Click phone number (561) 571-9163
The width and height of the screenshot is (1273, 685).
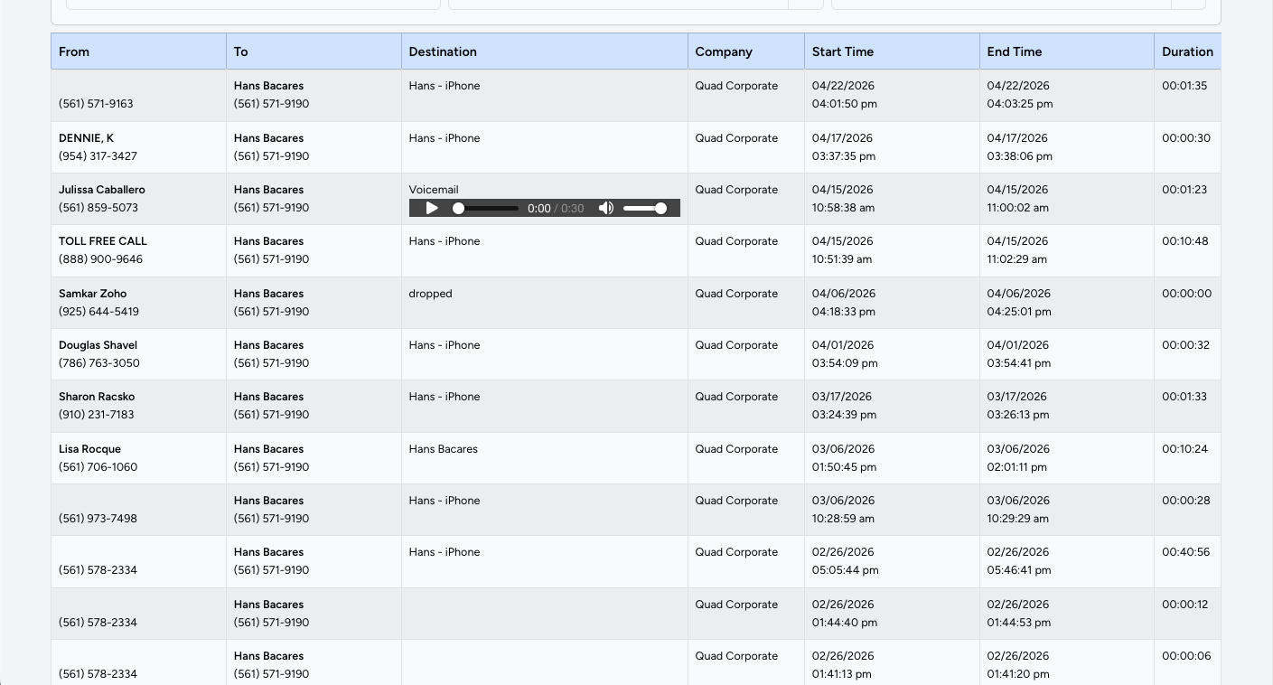pos(96,104)
